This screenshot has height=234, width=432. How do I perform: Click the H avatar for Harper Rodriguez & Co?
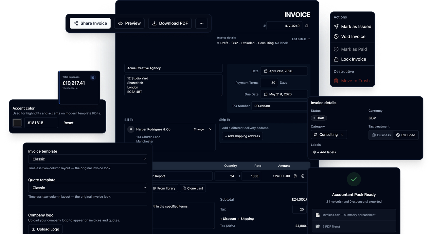click(x=131, y=129)
